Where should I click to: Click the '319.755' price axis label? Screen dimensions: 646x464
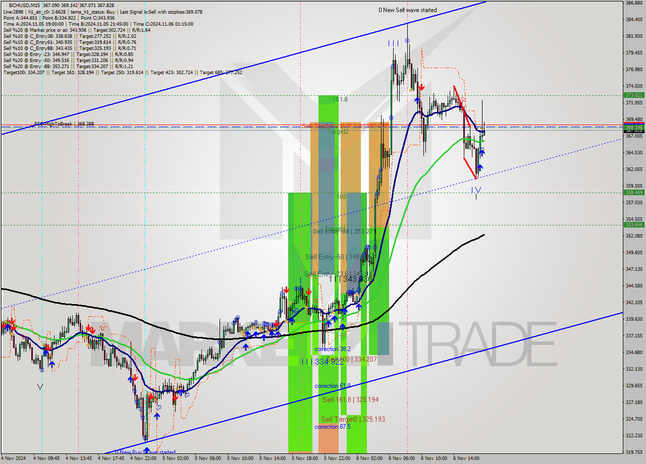pos(634,452)
